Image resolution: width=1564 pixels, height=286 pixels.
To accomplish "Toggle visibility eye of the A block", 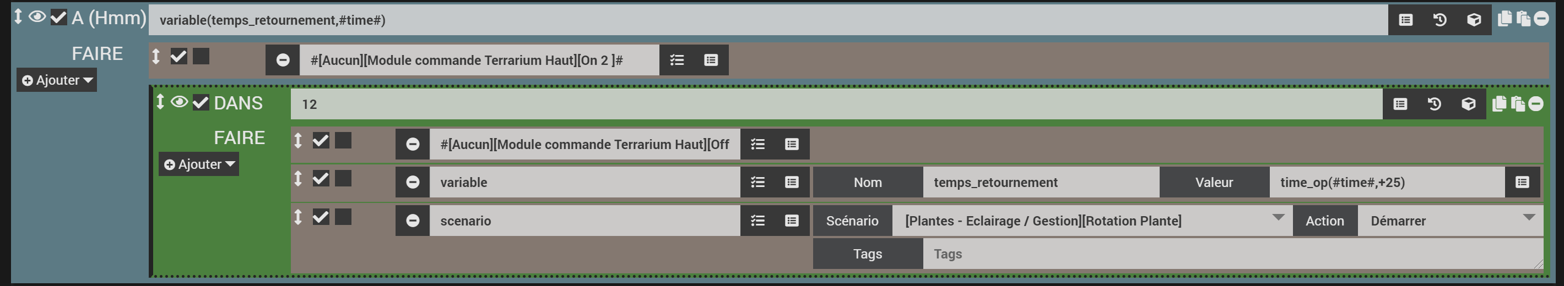I will pos(37,17).
